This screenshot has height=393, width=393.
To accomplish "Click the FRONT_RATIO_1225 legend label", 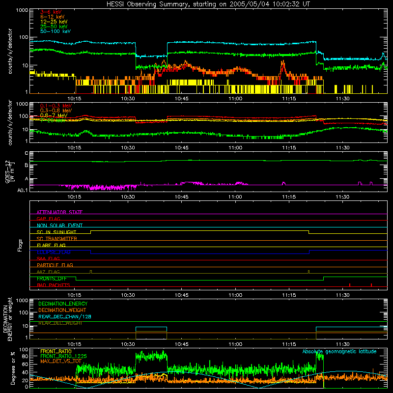I will click(63, 356).
